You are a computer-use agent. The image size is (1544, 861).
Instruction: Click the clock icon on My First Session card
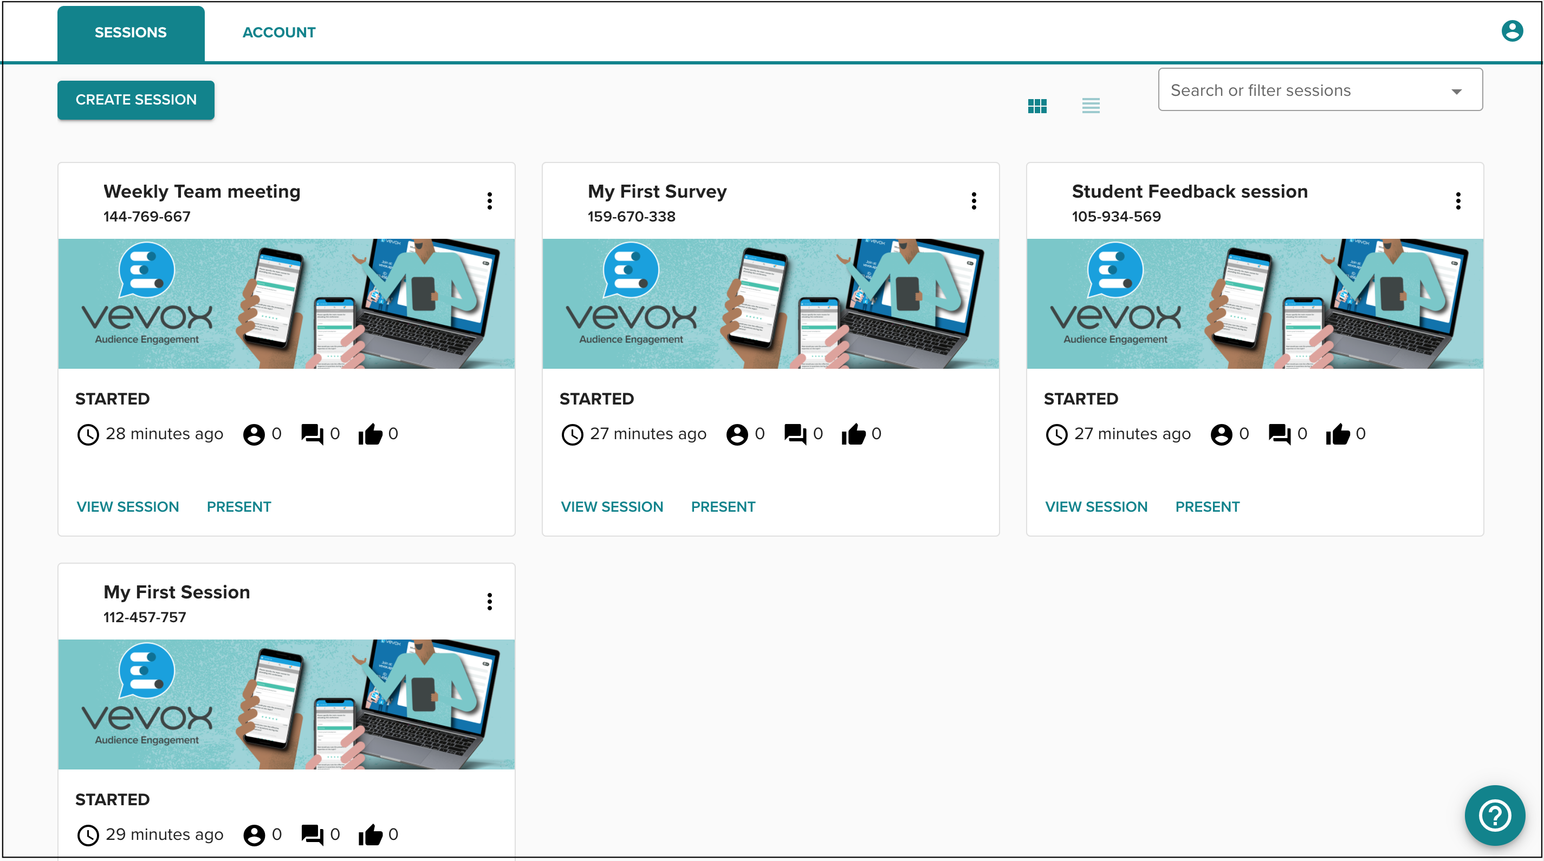click(x=88, y=834)
